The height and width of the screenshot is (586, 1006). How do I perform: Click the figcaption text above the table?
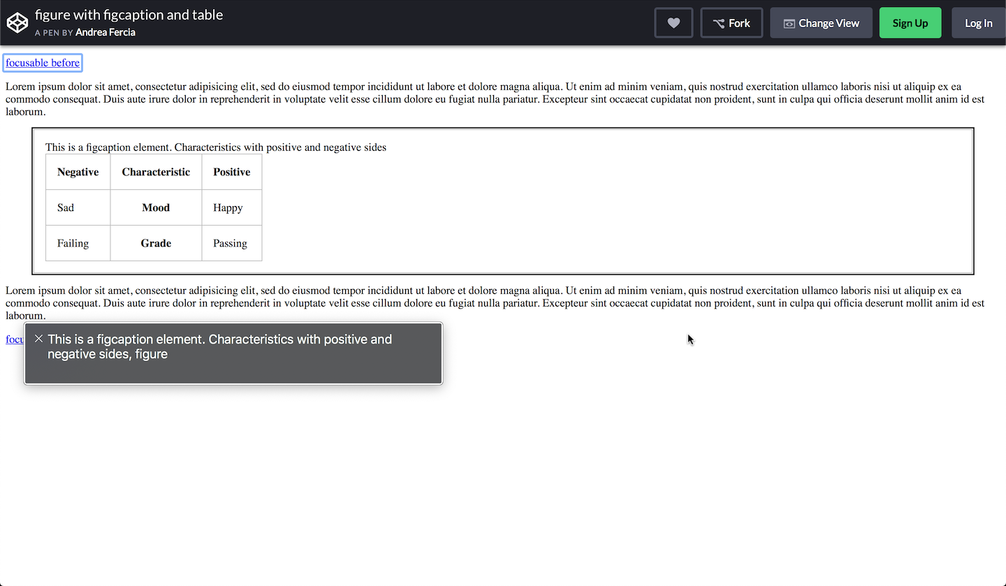click(x=216, y=147)
